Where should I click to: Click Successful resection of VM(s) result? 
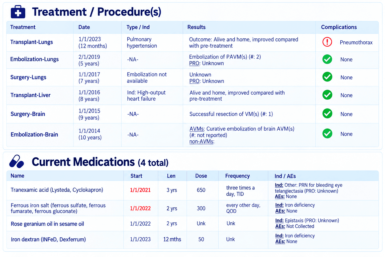pos(231,114)
